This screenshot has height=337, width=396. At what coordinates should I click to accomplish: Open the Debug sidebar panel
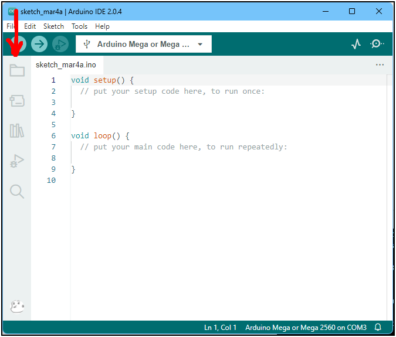point(17,161)
